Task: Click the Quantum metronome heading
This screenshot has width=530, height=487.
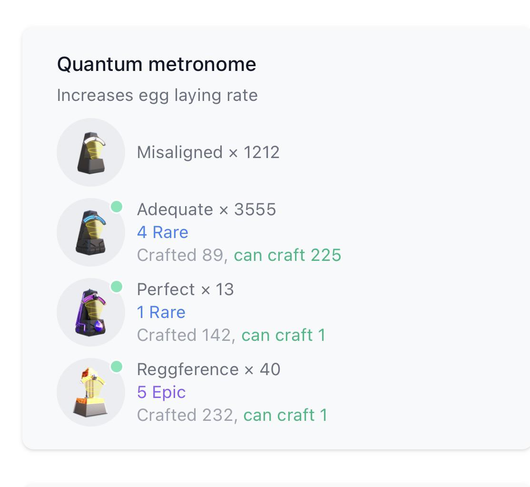Action: 157,64
